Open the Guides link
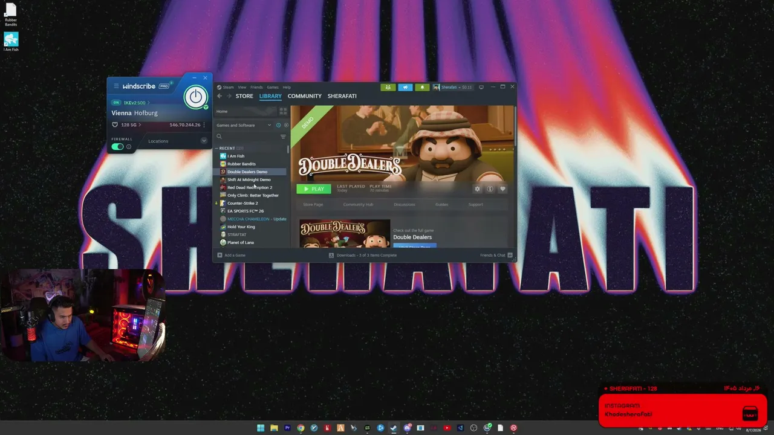Image resolution: width=774 pixels, height=435 pixels. pos(442,205)
